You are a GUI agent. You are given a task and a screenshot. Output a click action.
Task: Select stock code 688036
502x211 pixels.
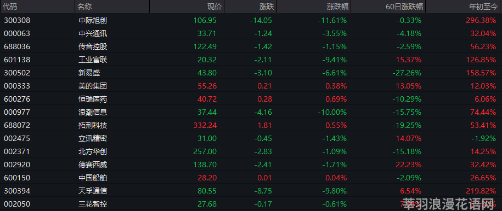click(17, 46)
